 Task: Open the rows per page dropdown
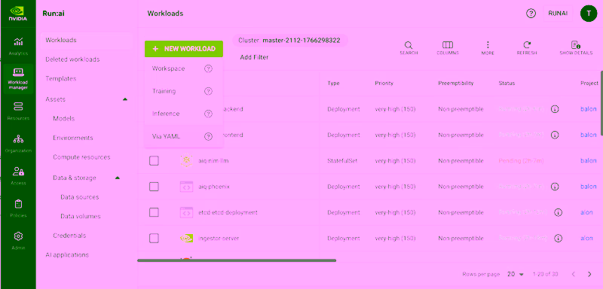click(x=516, y=274)
